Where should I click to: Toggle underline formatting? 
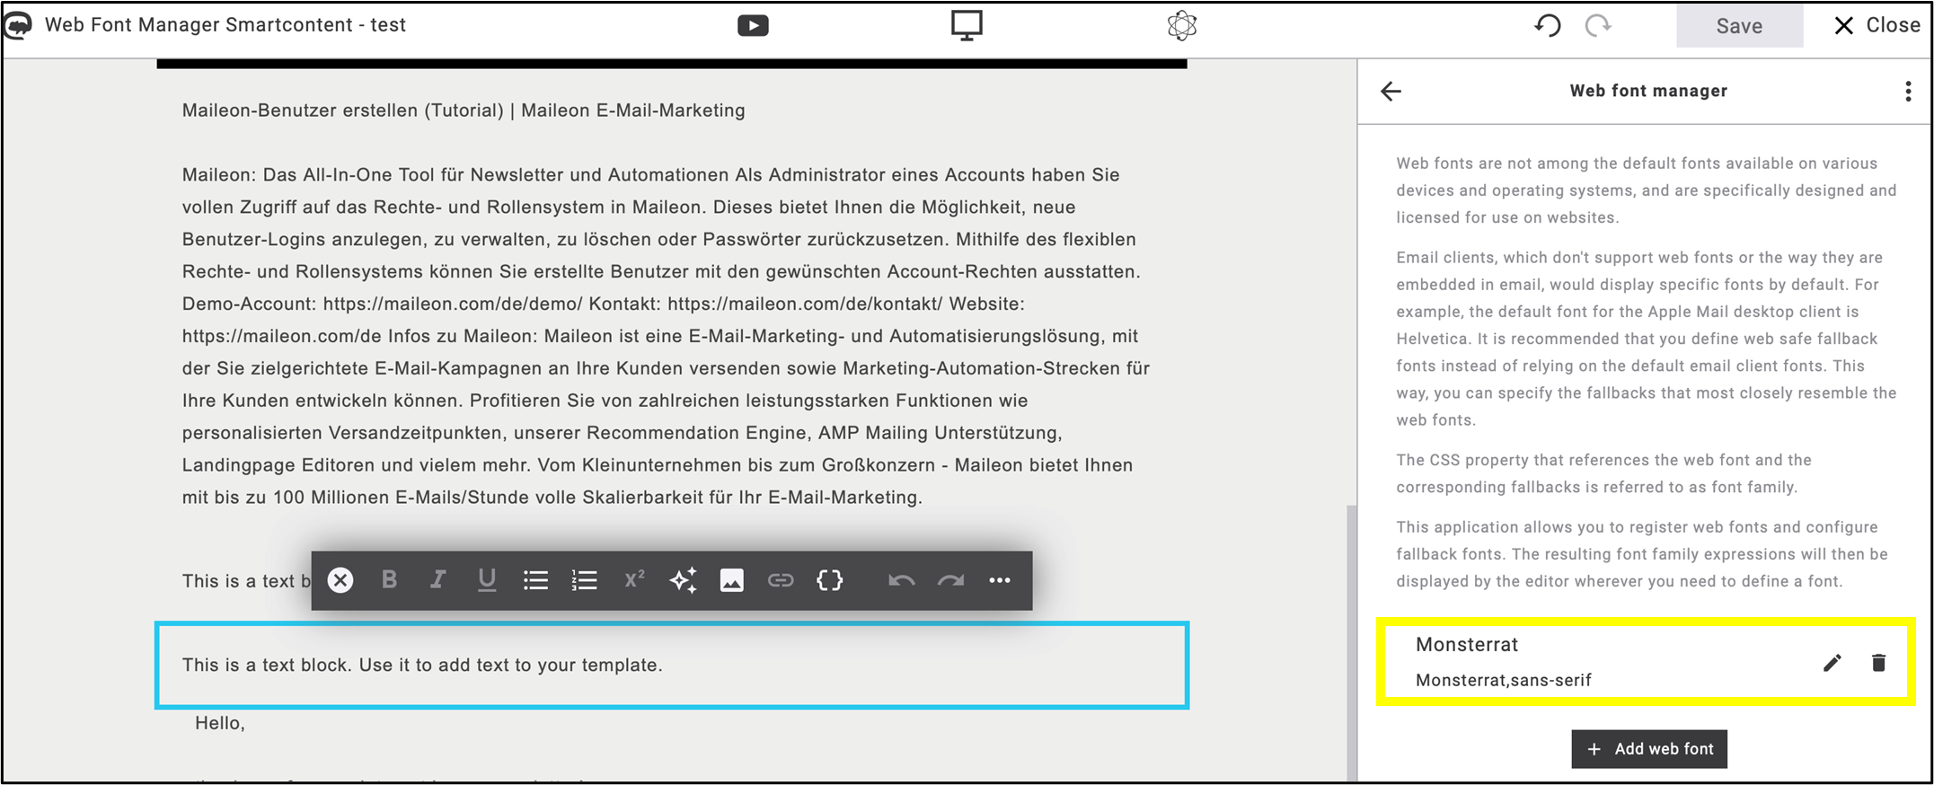487,580
